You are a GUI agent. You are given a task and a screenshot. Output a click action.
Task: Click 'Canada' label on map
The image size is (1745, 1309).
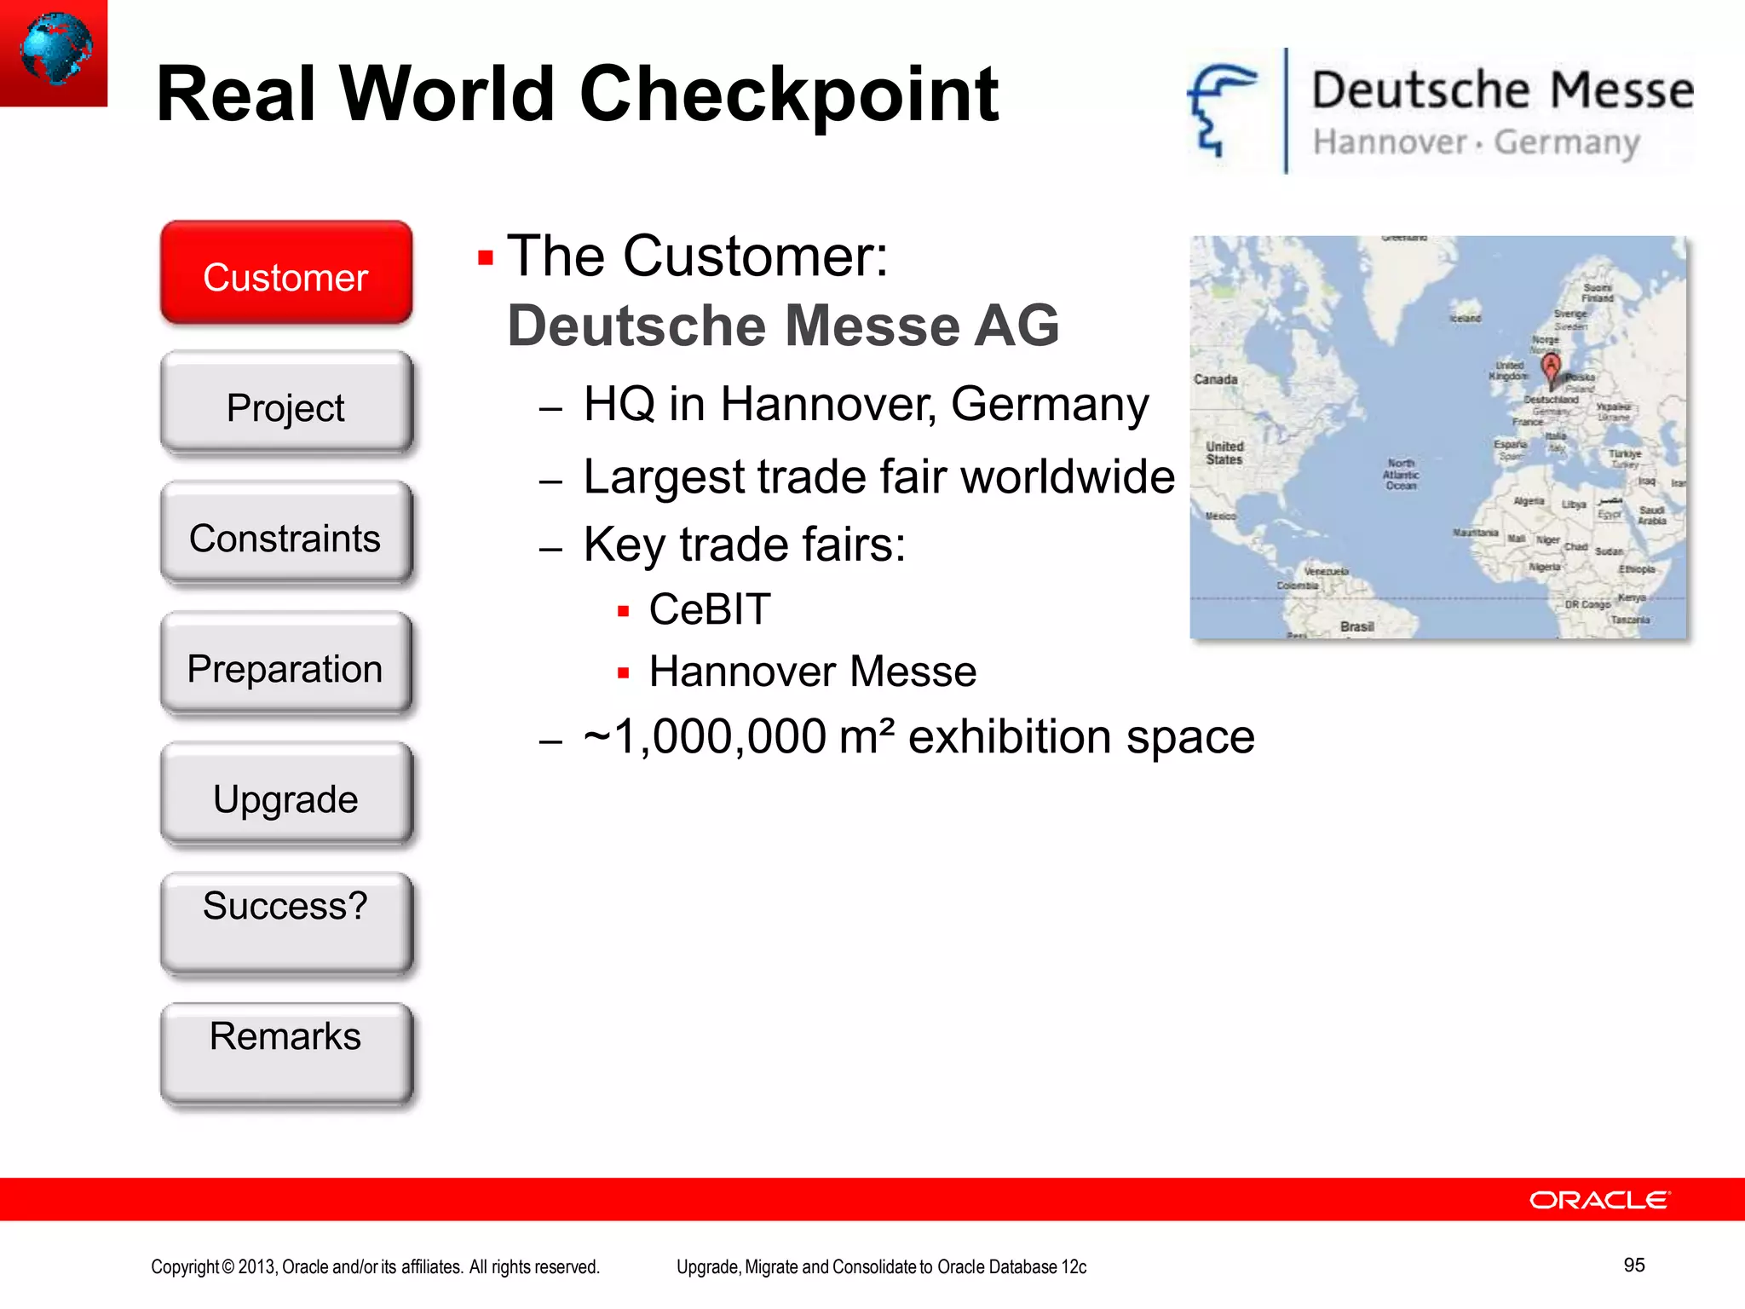click(x=1216, y=379)
